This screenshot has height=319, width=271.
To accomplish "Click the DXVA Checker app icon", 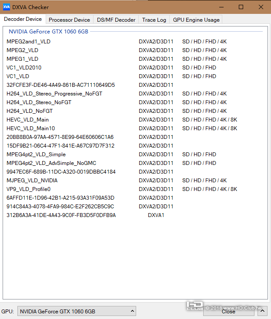I will [6, 7].
